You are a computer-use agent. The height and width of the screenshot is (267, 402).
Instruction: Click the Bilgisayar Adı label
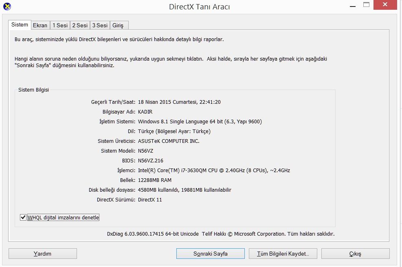(119, 112)
